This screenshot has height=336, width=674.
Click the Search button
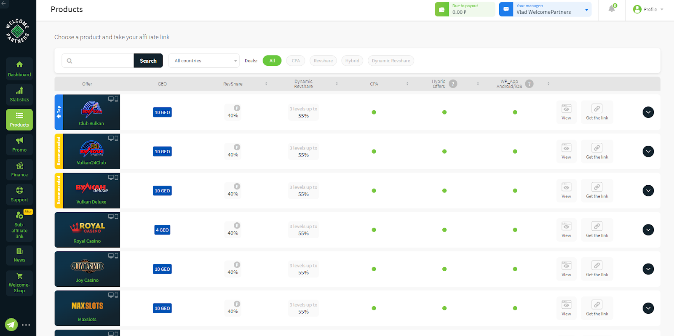[x=148, y=61]
